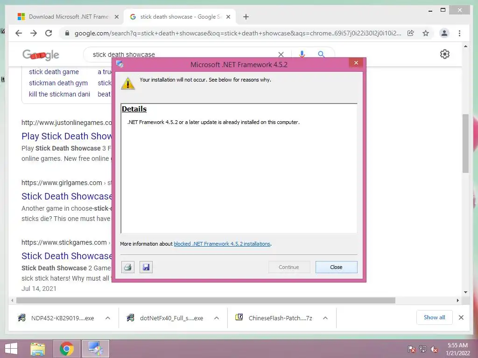Open the blocked .NET Framework 4.5.2 installations link
478x358 pixels.
pyautogui.click(x=222, y=244)
